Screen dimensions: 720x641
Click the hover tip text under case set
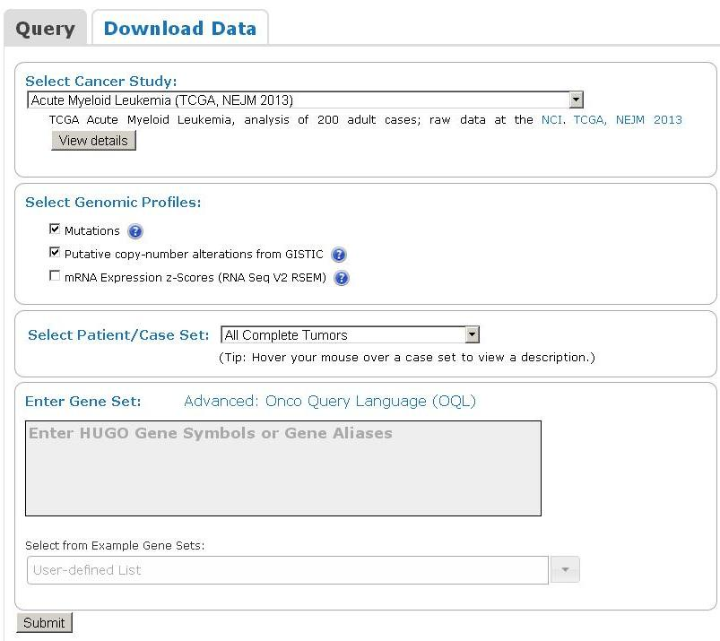(407, 357)
